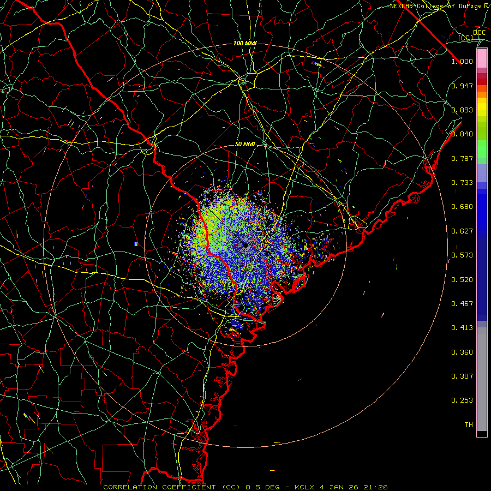
Task: Click the 0.253 legend value
Action: [x=462, y=400]
